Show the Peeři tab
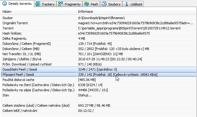This screenshot has height=117, width=197. coord(91,4)
